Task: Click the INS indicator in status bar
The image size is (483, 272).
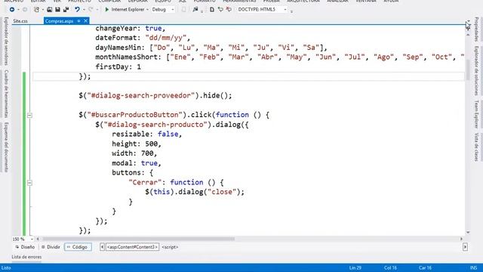Action: point(474,267)
